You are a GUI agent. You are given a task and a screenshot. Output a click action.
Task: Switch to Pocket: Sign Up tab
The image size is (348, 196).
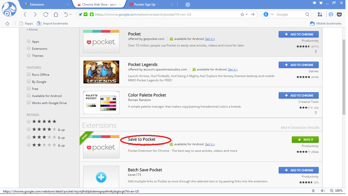[x=152, y=5]
